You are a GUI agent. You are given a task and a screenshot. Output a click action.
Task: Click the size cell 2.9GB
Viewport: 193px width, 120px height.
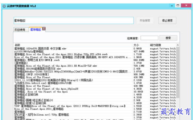pos(137,100)
